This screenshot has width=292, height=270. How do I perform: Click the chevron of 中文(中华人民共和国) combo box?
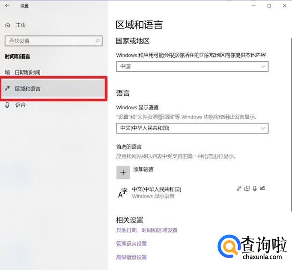coord(263,128)
